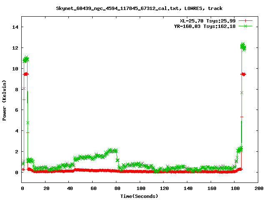Image resolution: width=267 pixels, height=200 pixels.
Task: Click the y-axis tick value 2
Action: tap(17, 152)
